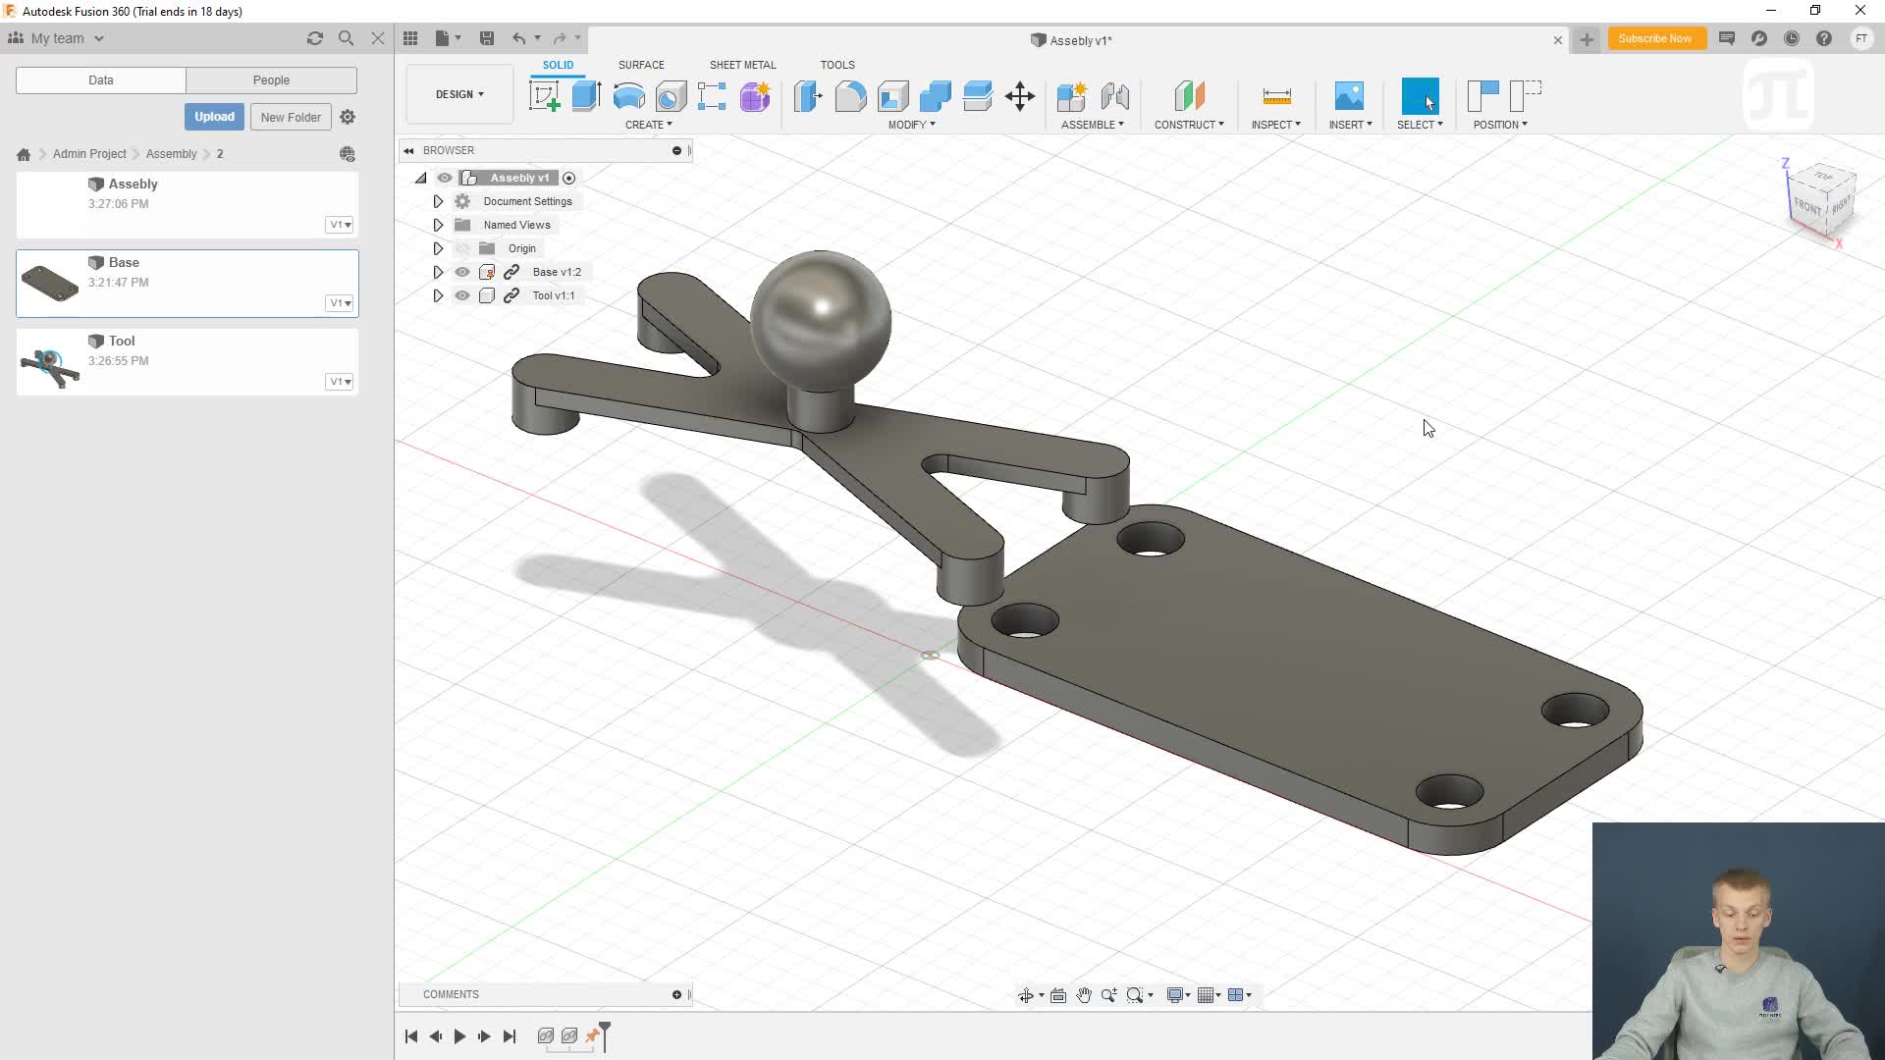The height and width of the screenshot is (1060, 1885).
Task: Open the Orbit navigation tool
Action: [1026, 995]
